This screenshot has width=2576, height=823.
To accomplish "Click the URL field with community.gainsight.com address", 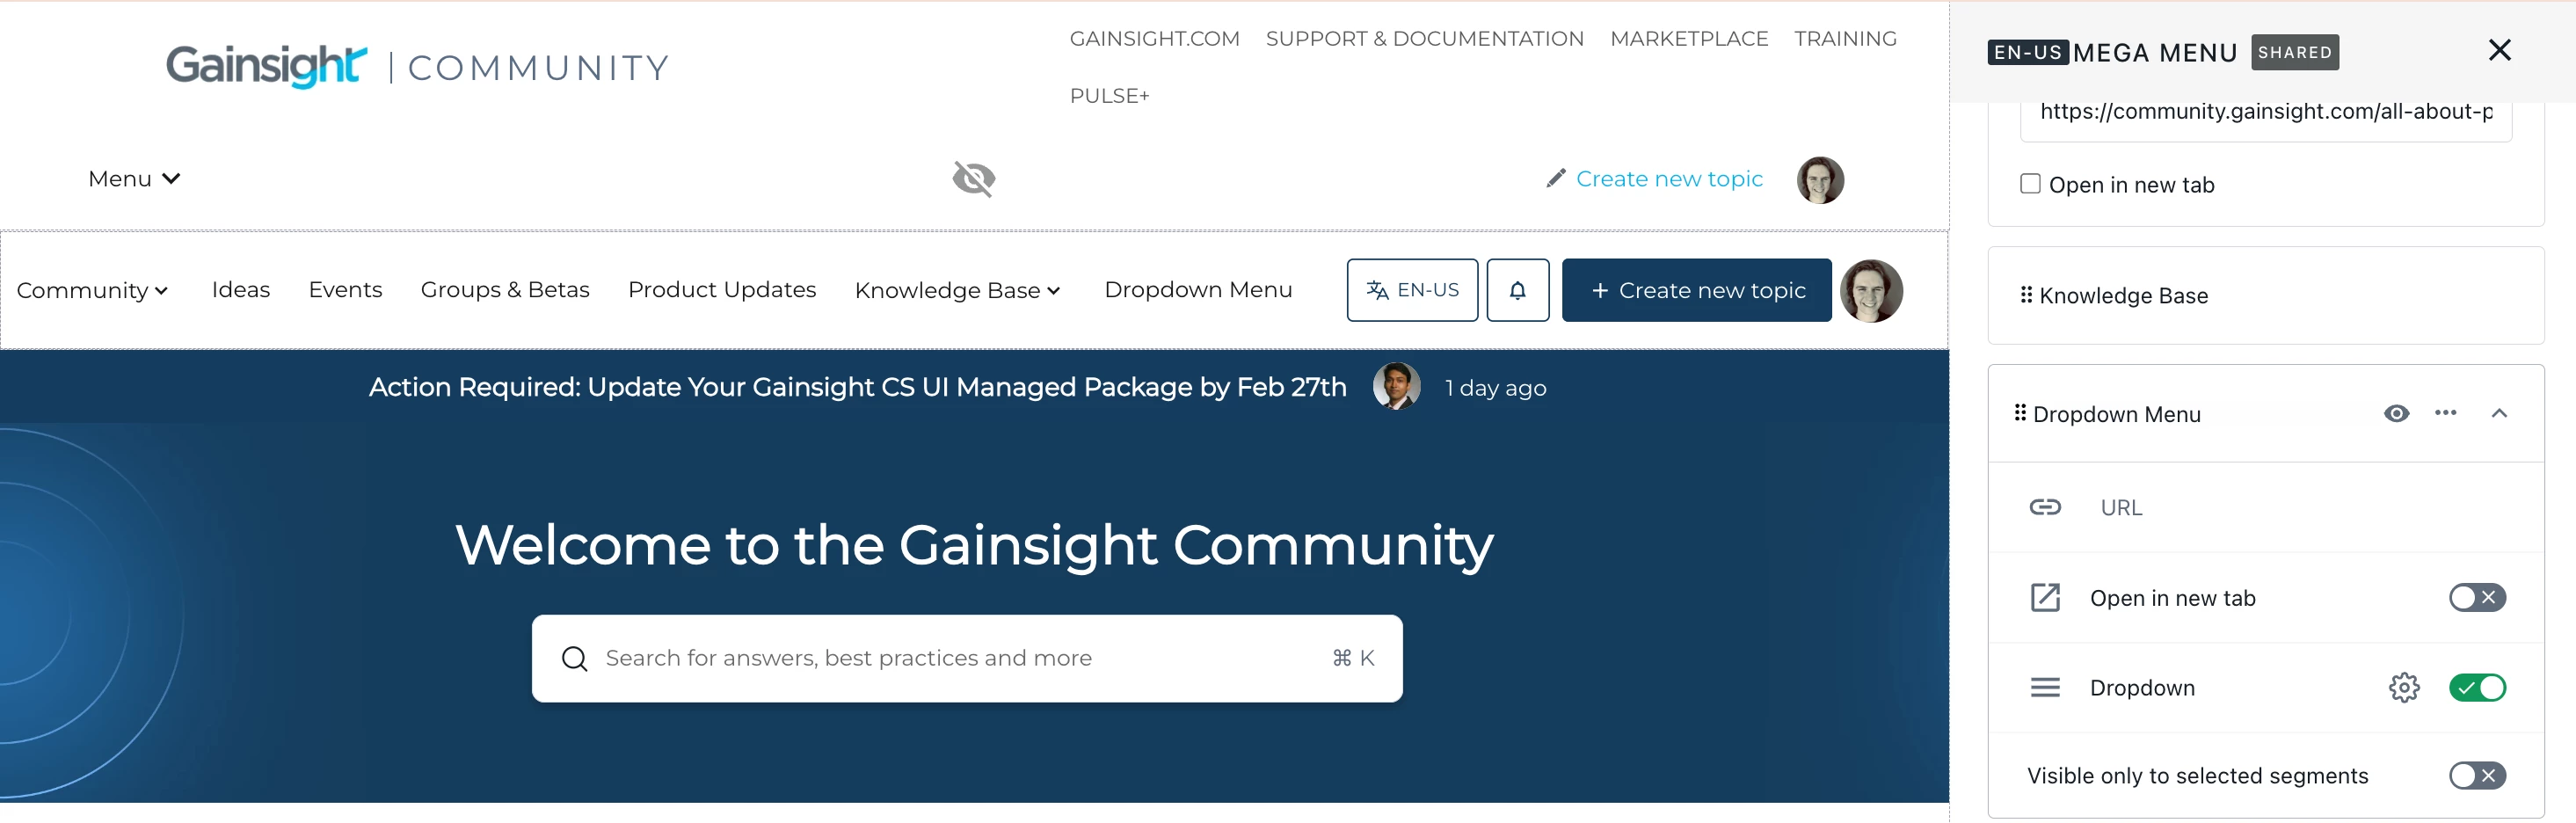I will tap(2265, 115).
